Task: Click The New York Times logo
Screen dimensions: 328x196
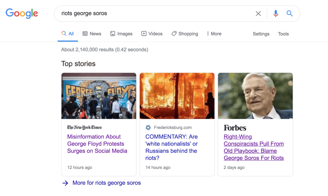Action: 84,127
